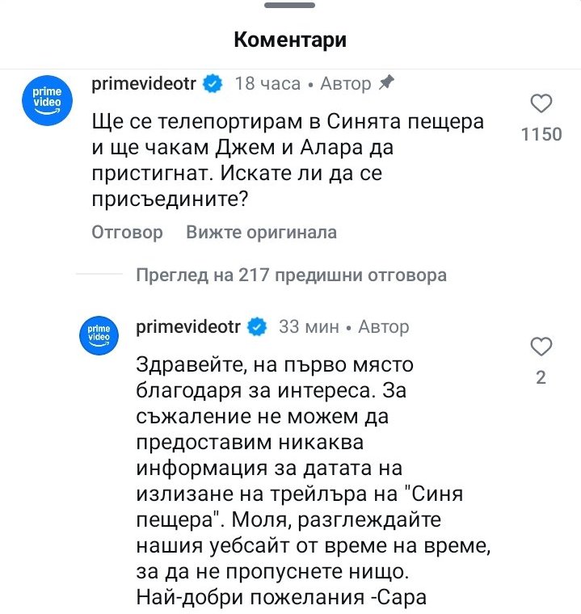Viewport: 581px width, 614px height.
Task: Tap the "18 часа" timestamp
Action: pyautogui.click(x=267, y=83)
